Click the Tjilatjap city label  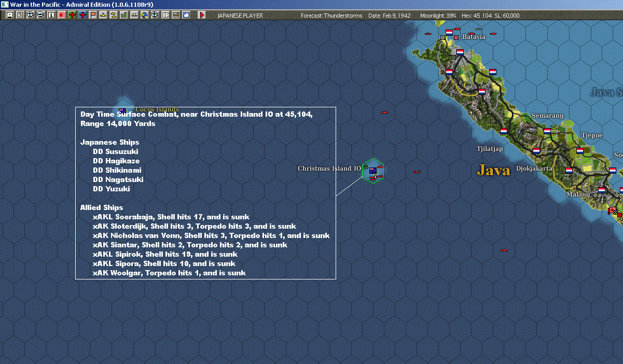[x=490, y=149]
